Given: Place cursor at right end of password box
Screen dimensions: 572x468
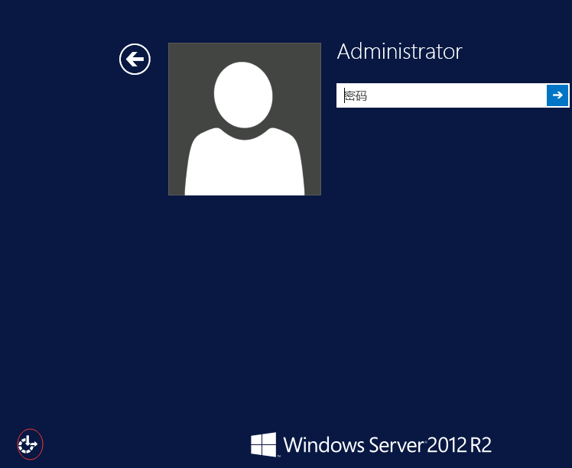Looking at the screenshot, I should [x=539, y=95].
